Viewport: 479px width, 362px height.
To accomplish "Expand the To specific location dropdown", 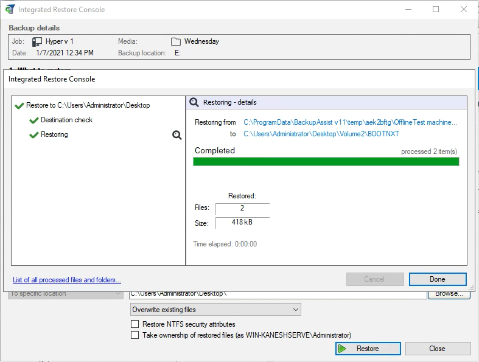I will point(66,294).
